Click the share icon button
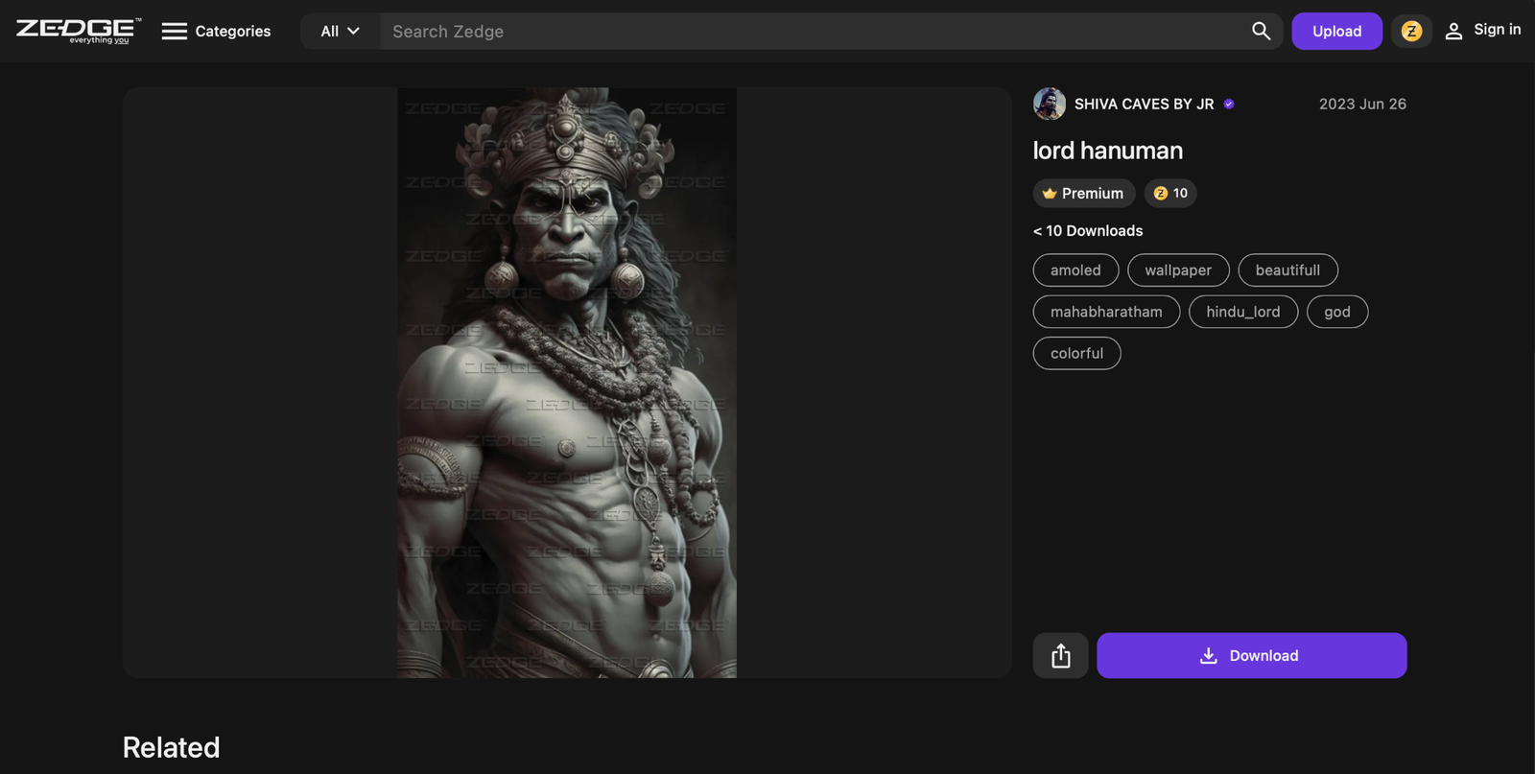Image resolution: width=1535 pixels, height=774 pixels. pyautogui.click(x=1060, y=655)
